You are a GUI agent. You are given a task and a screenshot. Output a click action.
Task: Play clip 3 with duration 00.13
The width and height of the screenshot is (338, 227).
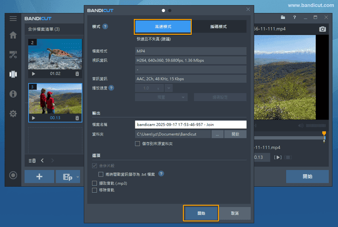pyautogui.click(x=33, y=118)
